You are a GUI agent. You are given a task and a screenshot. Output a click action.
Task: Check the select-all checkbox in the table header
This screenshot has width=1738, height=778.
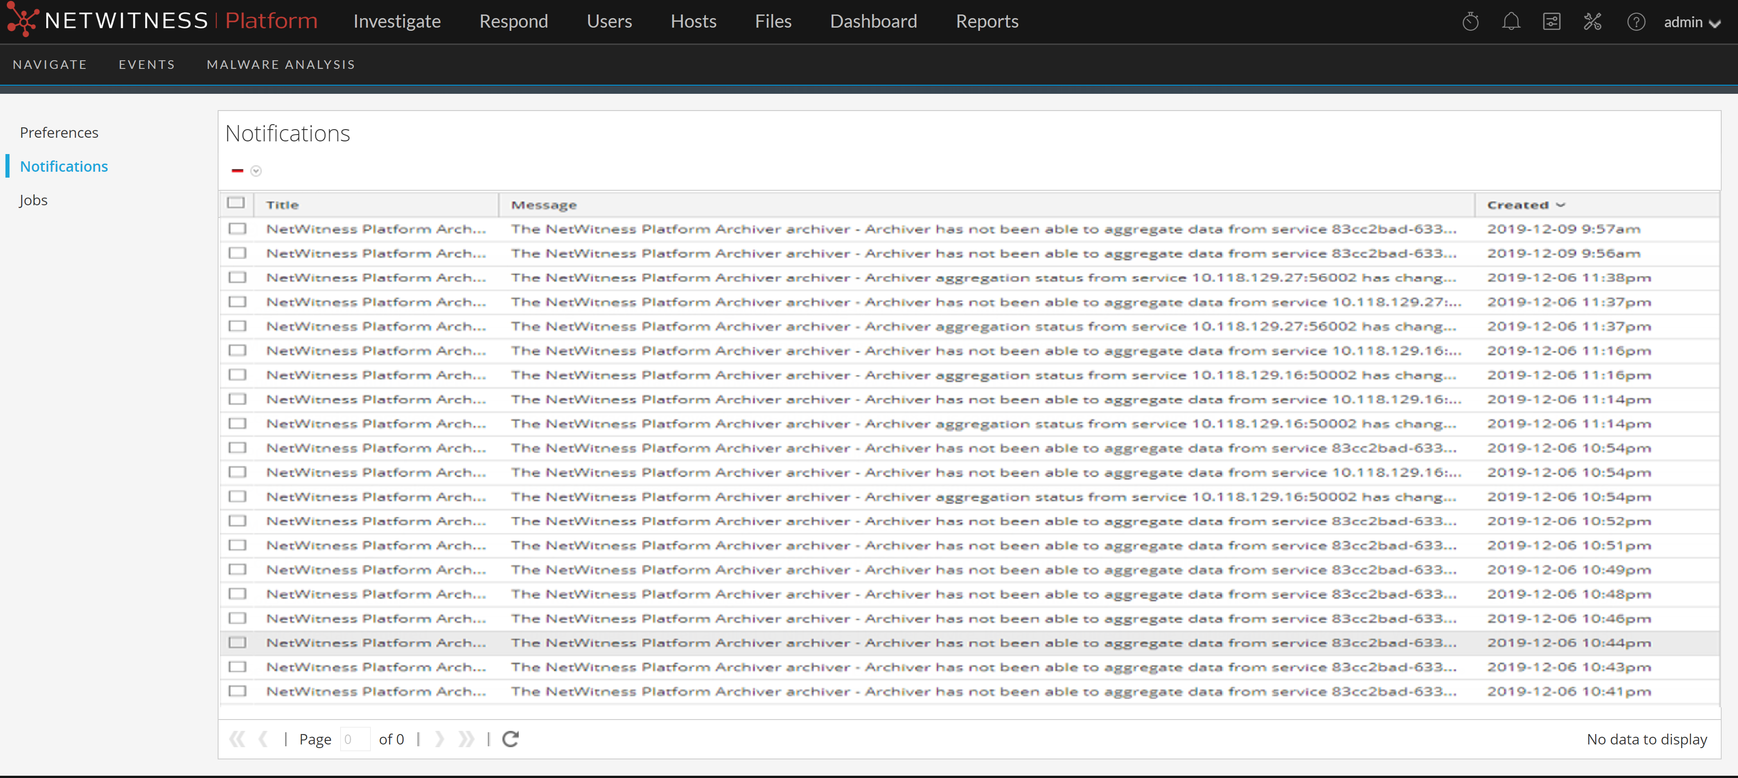click(x=237, y=202)
